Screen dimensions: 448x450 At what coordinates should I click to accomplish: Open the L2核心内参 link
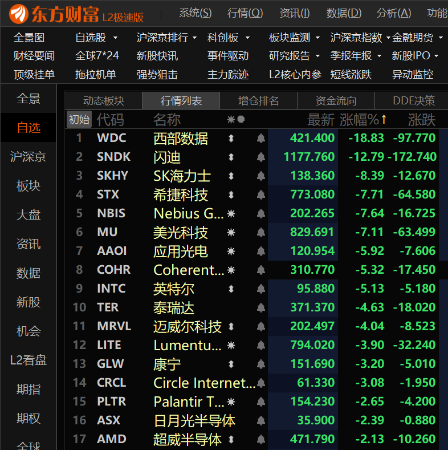295,75
